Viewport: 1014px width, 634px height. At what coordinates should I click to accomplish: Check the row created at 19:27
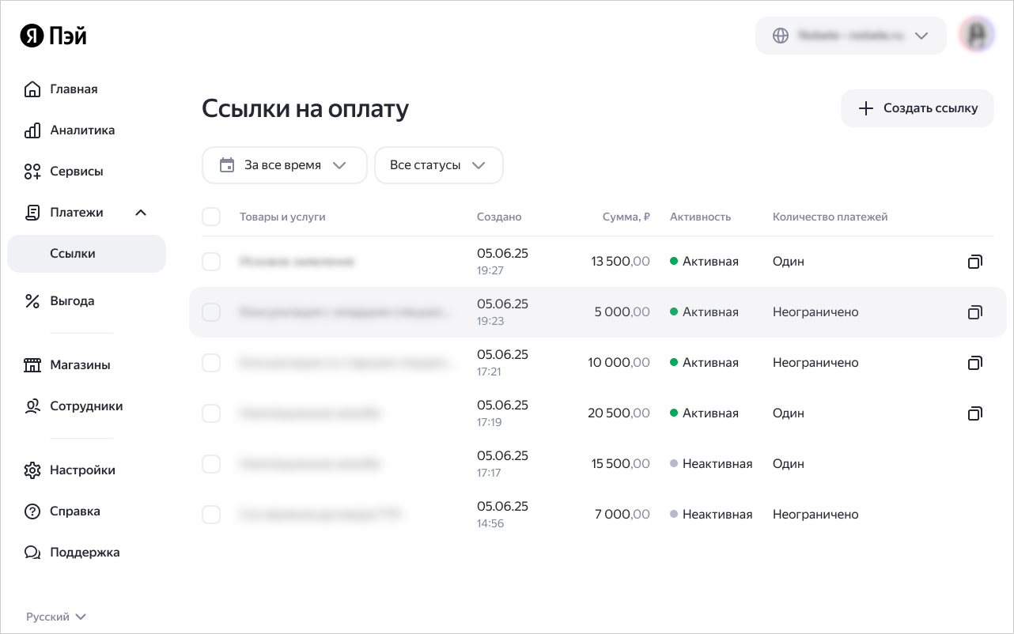point(211,262)
